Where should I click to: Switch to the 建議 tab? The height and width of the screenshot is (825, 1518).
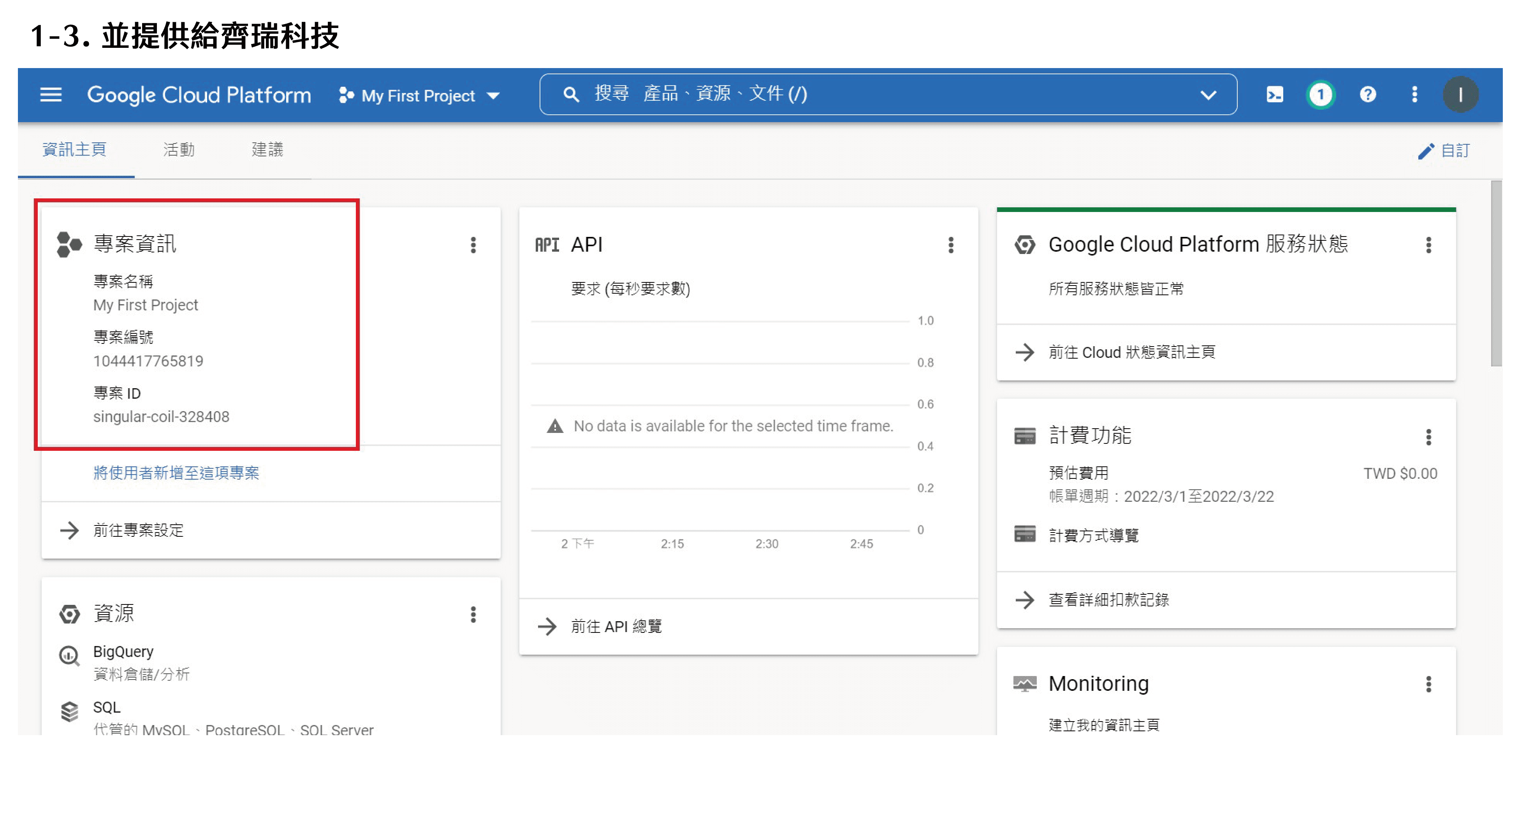click(267, 150)
